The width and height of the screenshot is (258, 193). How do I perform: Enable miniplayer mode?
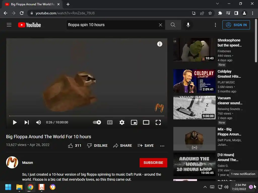[134, 122]
